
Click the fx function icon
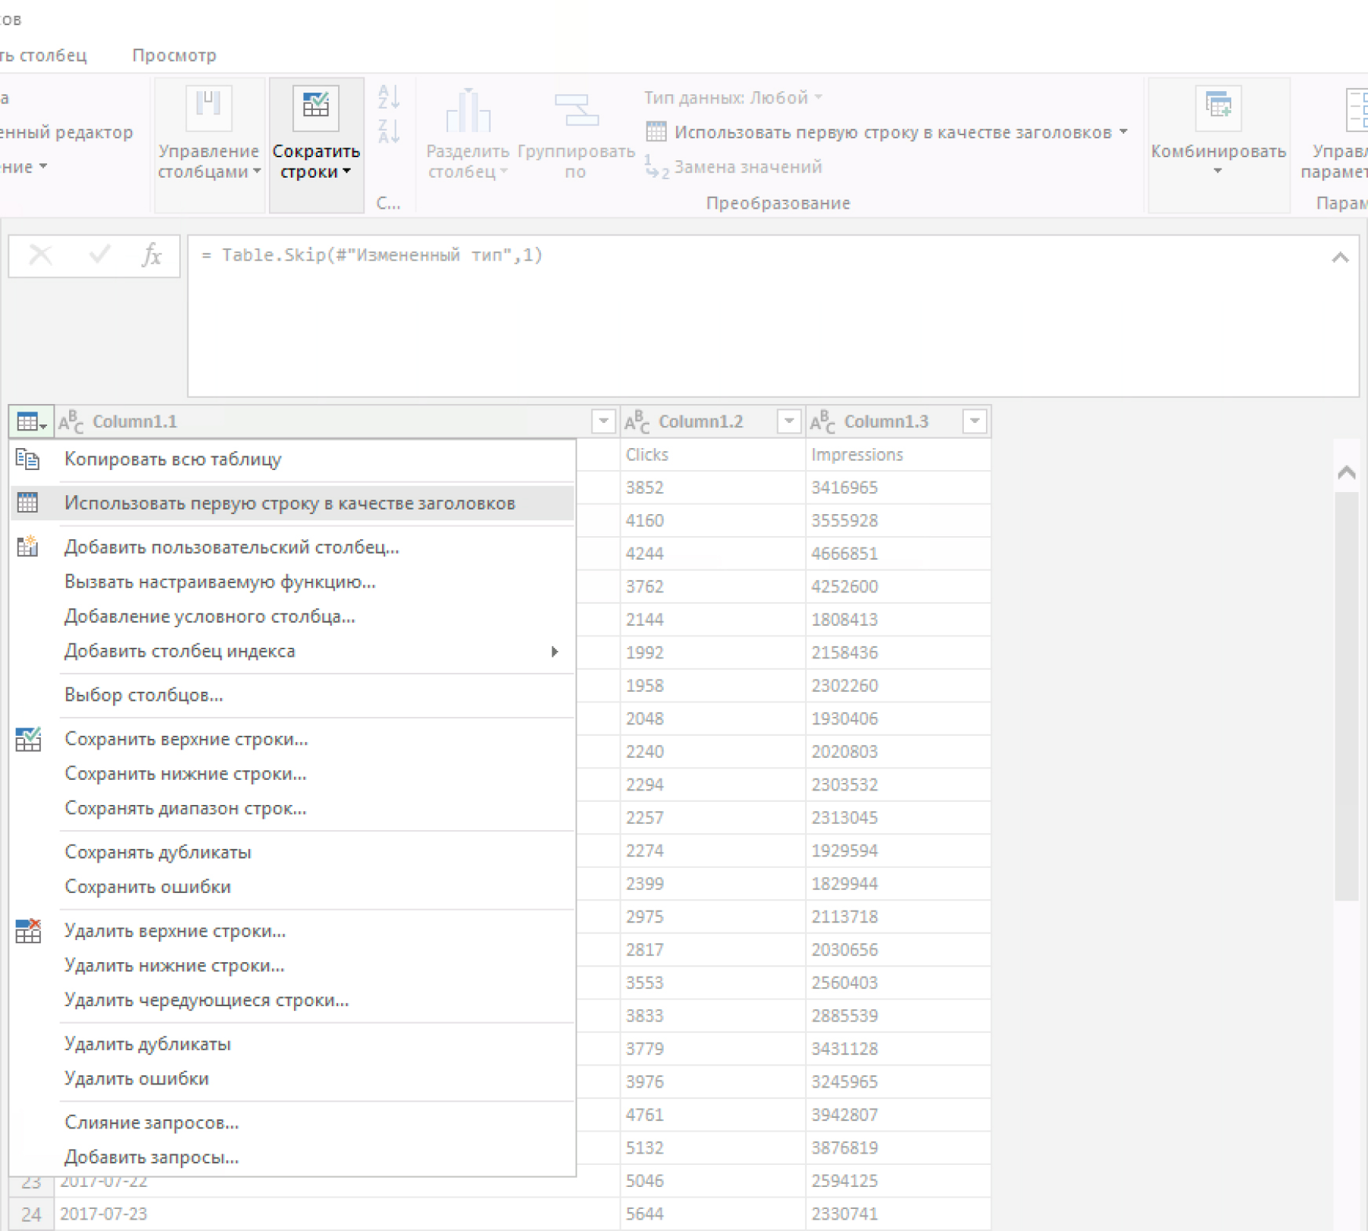(152, 255)
